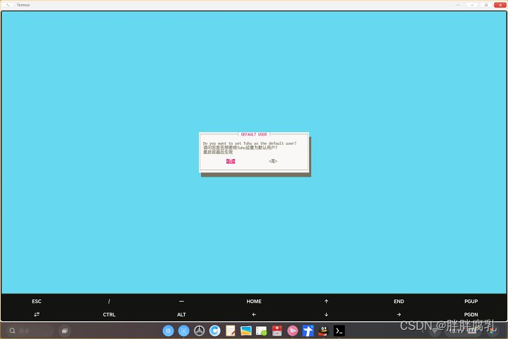Toggle the ALT modifier key
This screenshot has height=339, width=508.
click(x=181, y=315)
